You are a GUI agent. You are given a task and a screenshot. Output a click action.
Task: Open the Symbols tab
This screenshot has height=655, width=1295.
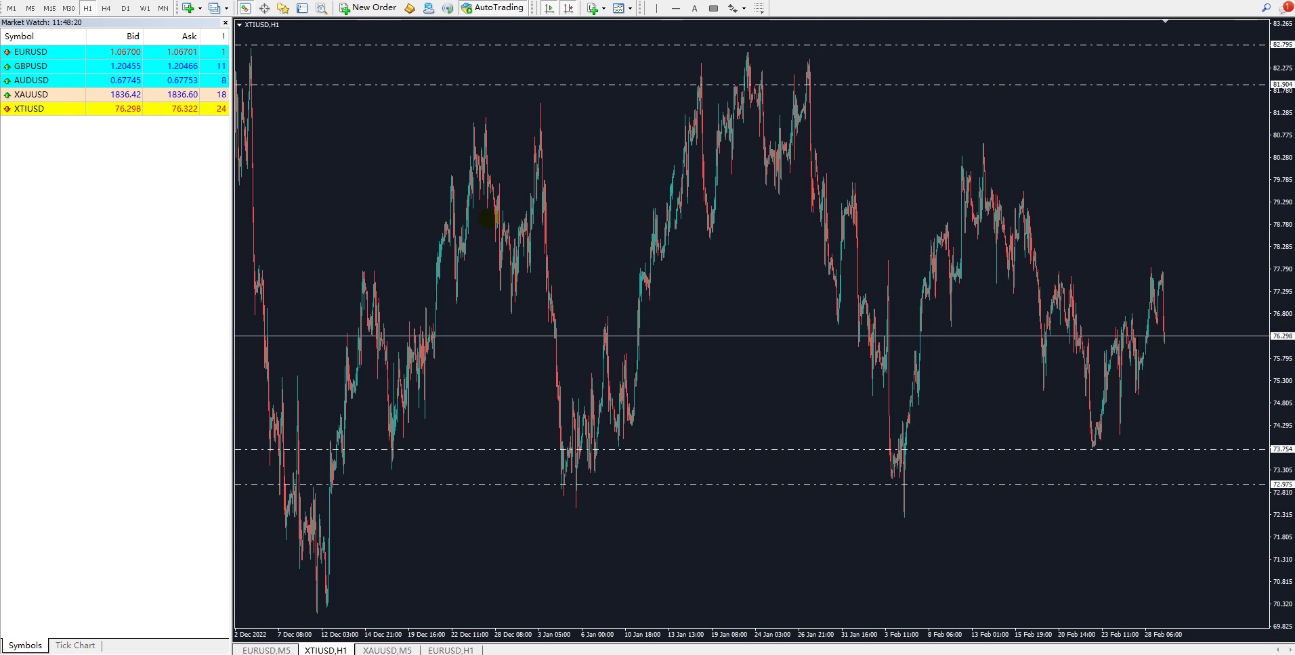pos(25,646)
